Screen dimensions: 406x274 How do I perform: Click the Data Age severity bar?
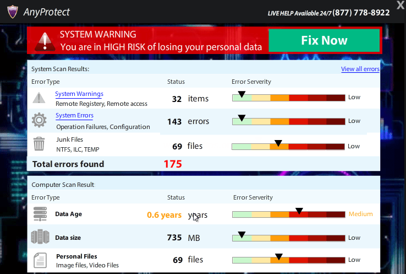pyautogui.click(x=288, y=214)
